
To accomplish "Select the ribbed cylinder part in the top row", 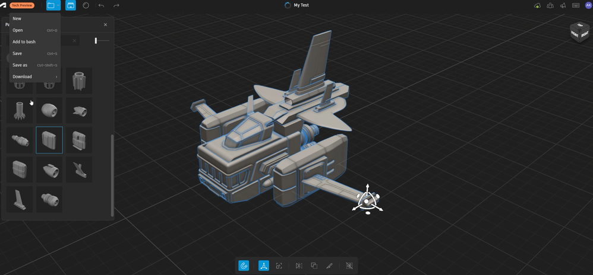I will click(x=79, y=81).
